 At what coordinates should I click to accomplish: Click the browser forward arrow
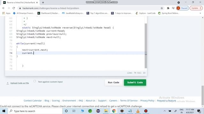(9, 8)
